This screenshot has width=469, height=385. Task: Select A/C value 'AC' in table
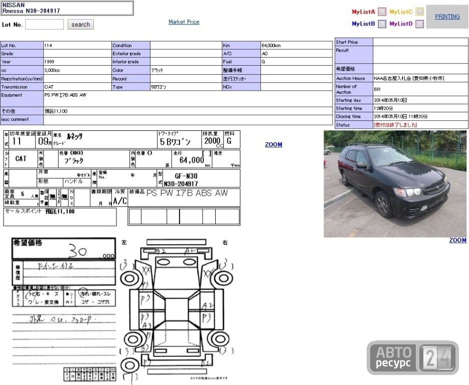point(265,54)
